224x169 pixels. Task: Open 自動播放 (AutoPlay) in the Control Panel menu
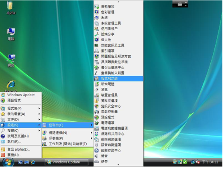(118, 6)
